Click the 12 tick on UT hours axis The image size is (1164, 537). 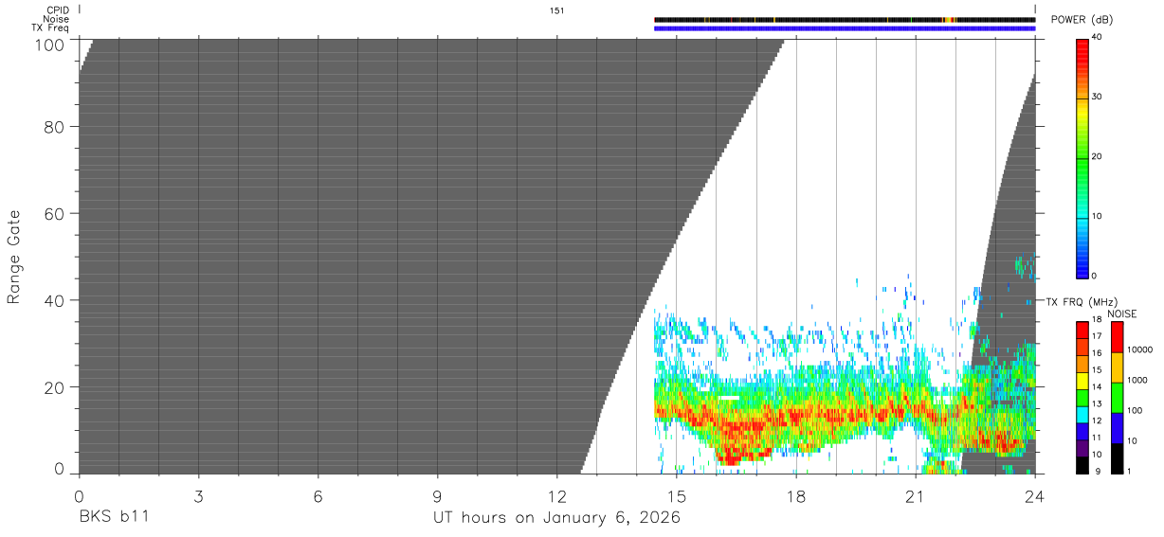click(x=556, y=496)
